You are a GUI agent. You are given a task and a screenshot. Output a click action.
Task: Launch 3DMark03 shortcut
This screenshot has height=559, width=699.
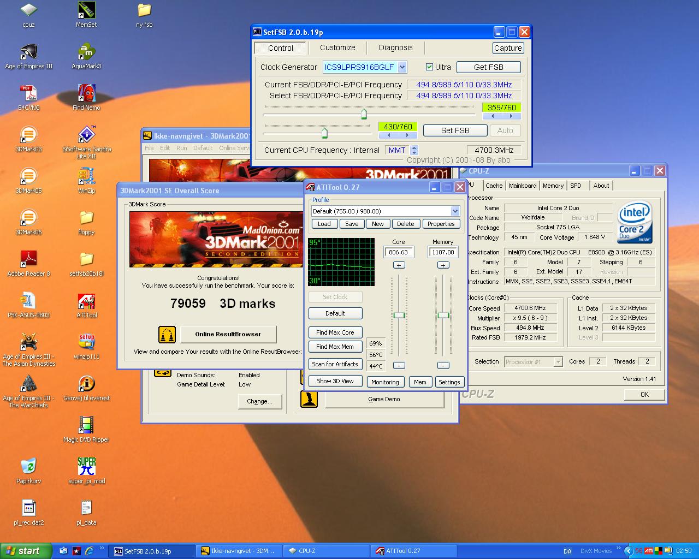[x=28, y=139]
